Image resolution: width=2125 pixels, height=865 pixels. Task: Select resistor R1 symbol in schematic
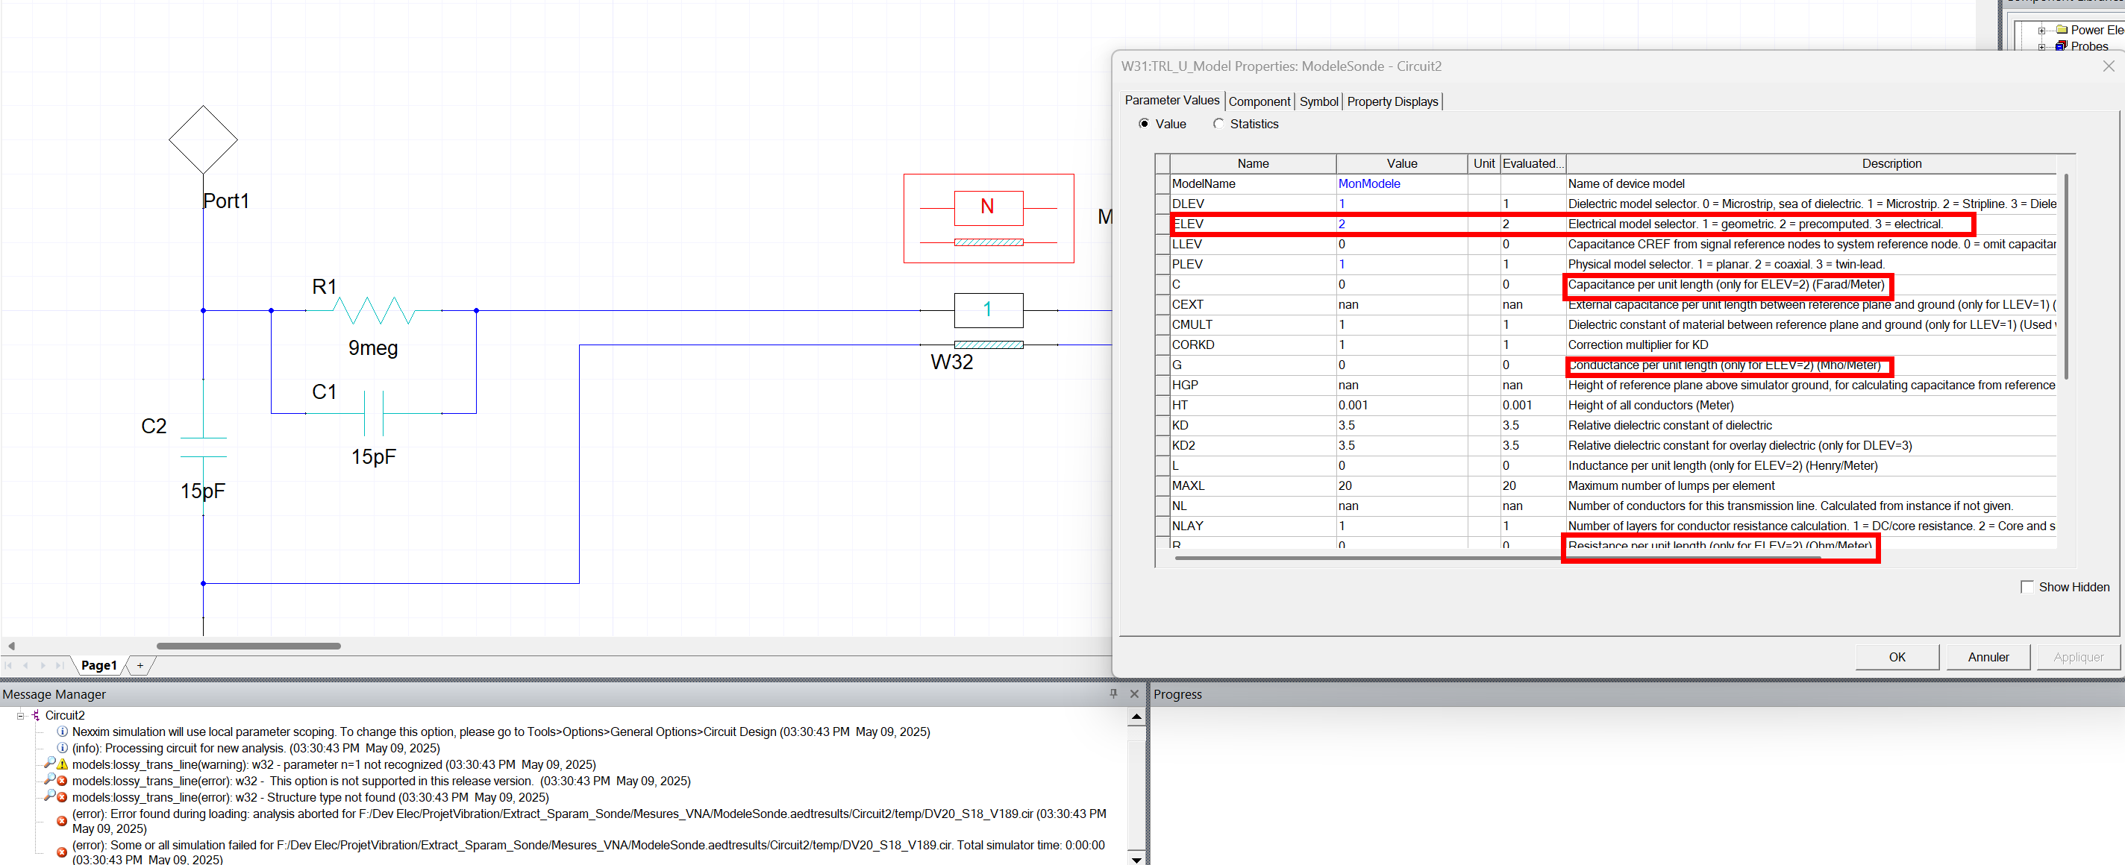(x=374, y=310)
